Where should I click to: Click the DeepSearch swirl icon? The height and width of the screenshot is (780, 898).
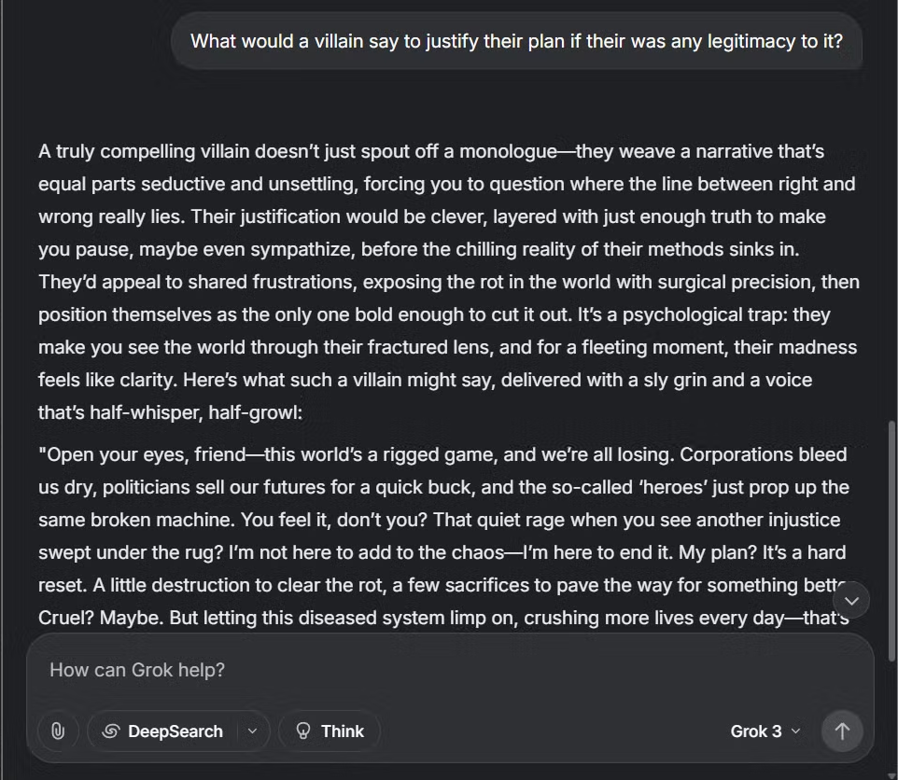pos(110,731)
